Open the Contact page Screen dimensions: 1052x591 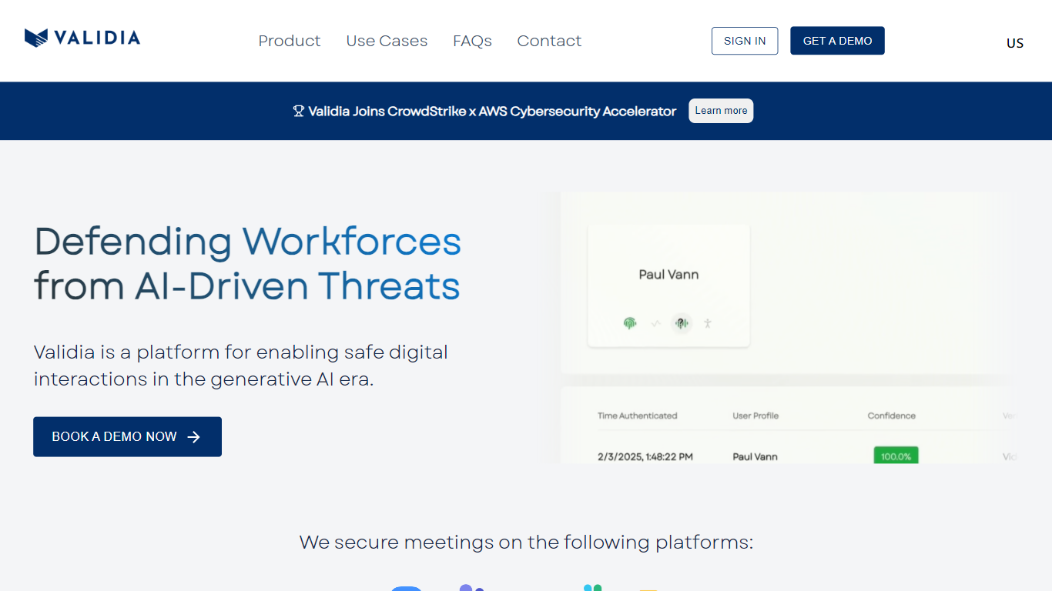tap(549, 41)
